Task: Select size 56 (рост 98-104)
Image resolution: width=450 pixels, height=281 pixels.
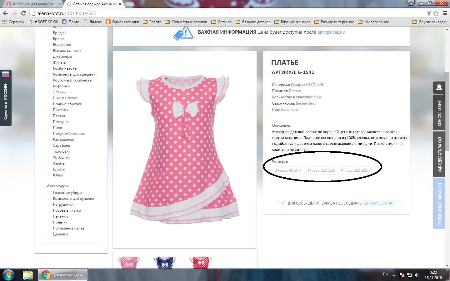Action: pos(288,170)
